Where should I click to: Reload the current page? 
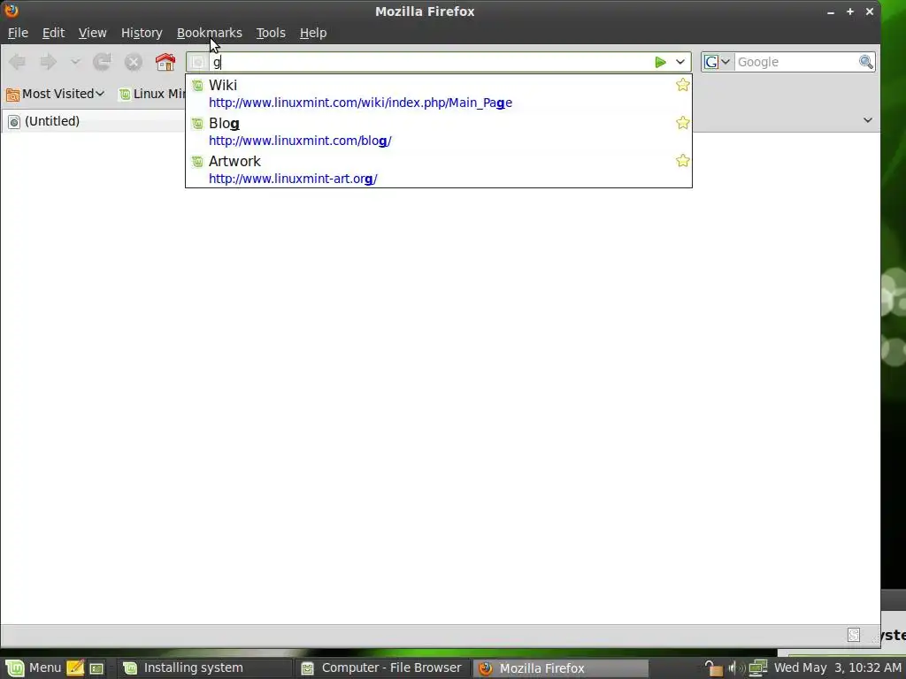[x=103, y=62]
